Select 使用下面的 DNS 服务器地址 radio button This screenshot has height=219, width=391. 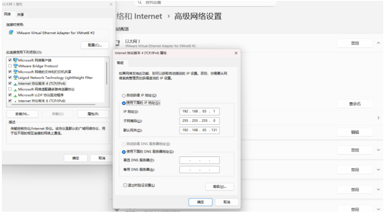coord(124,152)
